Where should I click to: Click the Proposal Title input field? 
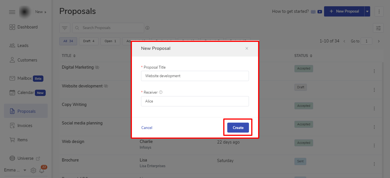pyautogui.click(x=195, y=76)
